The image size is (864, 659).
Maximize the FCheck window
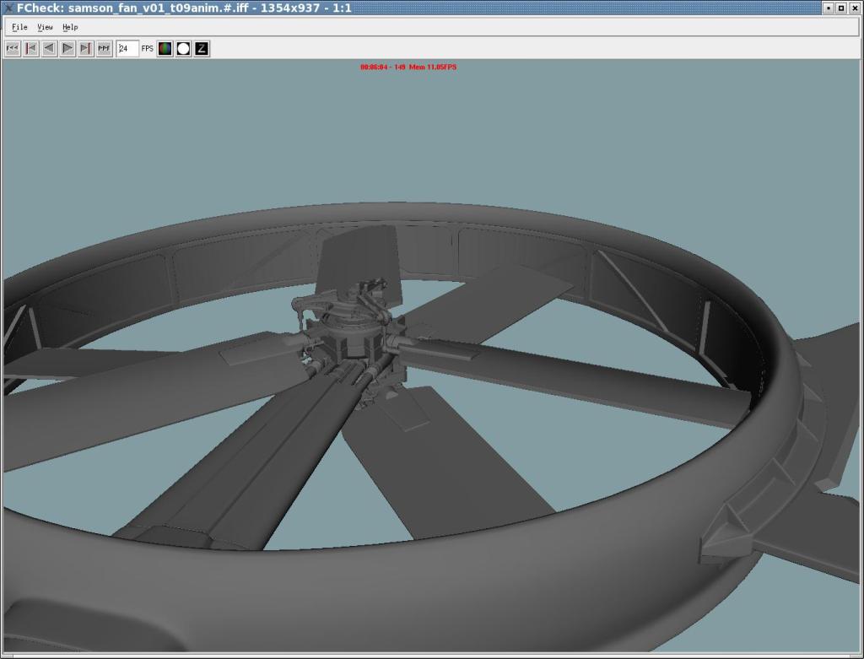pos(841,8)
